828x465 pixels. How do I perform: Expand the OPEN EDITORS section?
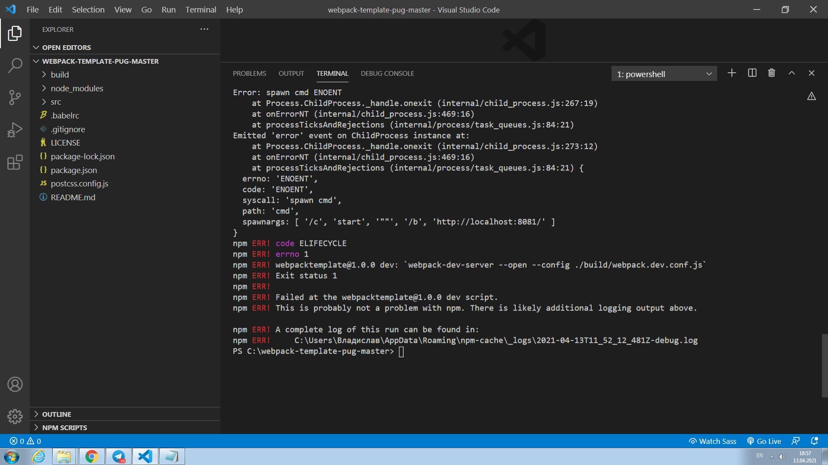tap(125, 47)
